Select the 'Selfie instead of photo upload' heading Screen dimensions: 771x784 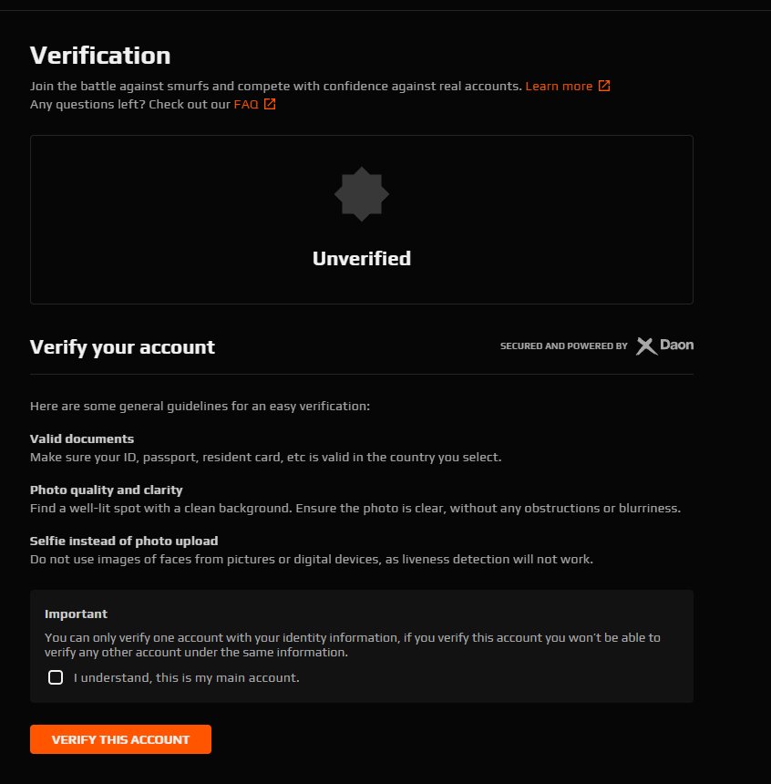coord(124,541)
